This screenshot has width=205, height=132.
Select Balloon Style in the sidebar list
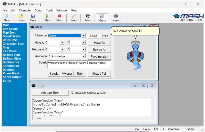pyautogui.click(x=12, y=59)
